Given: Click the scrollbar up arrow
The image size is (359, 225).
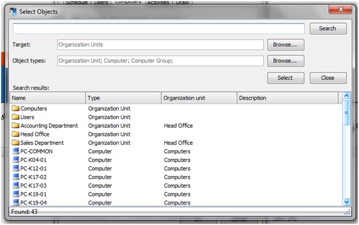Looking at the screenshot, I should [x=346, y=96].
